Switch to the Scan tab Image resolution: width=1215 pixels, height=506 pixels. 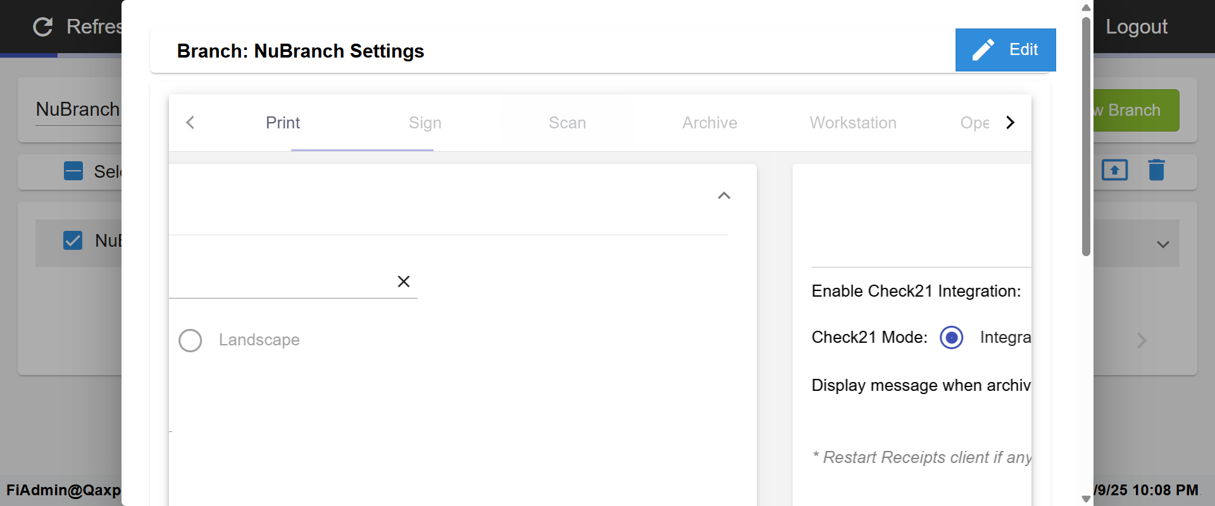tap(567, 123)
